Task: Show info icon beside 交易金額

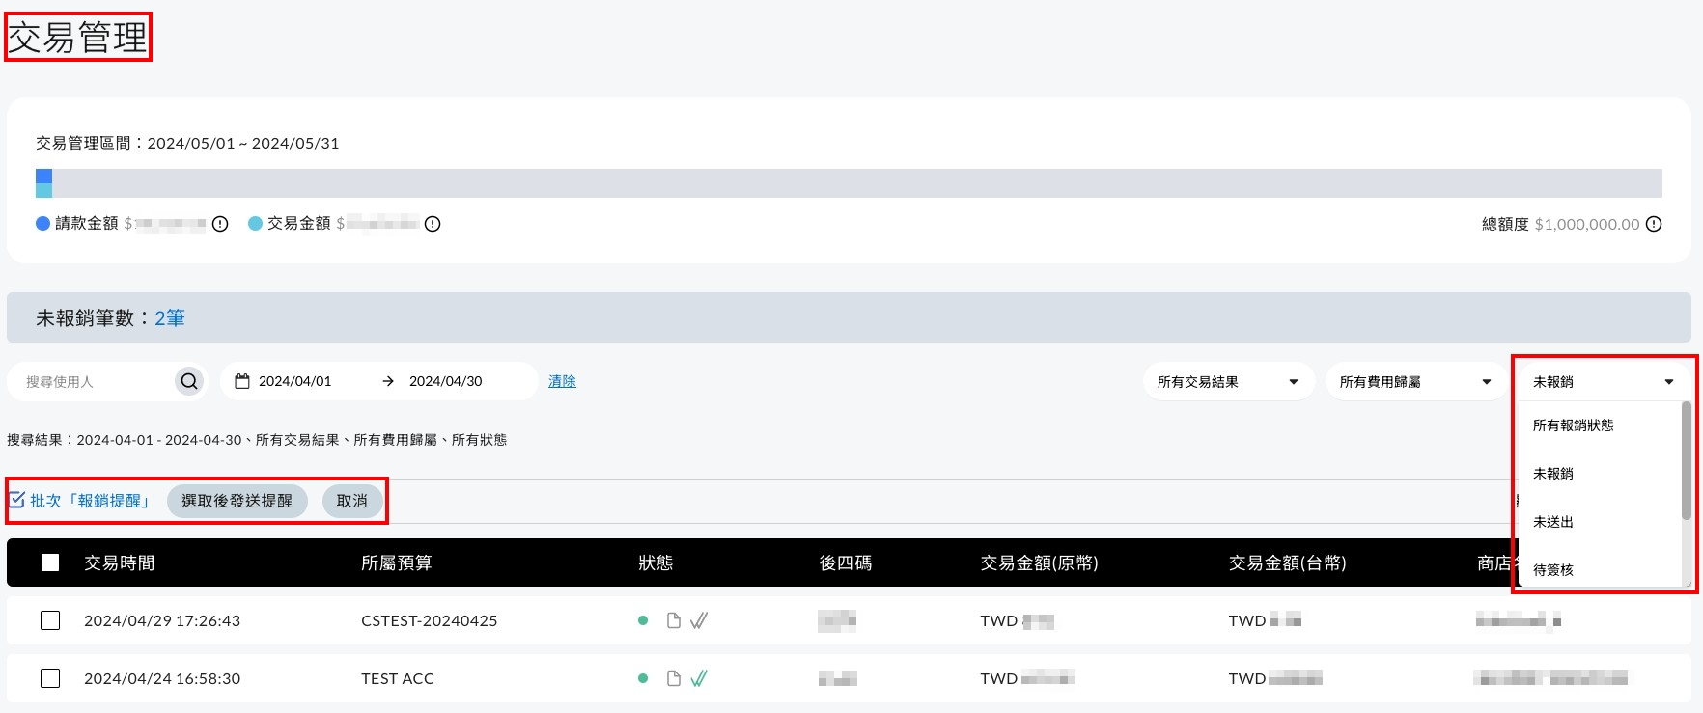Action: (x=433, y=224)
